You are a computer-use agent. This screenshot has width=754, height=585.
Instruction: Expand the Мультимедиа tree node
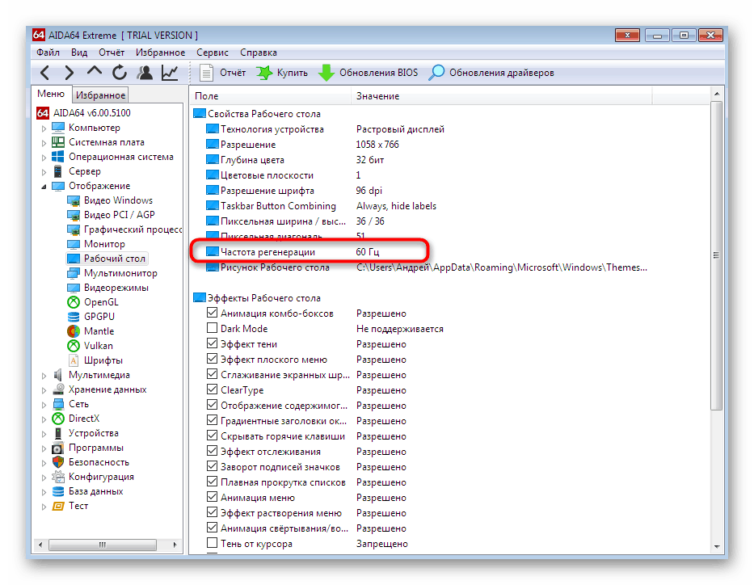pyautogui.click(x=44, y=376)
